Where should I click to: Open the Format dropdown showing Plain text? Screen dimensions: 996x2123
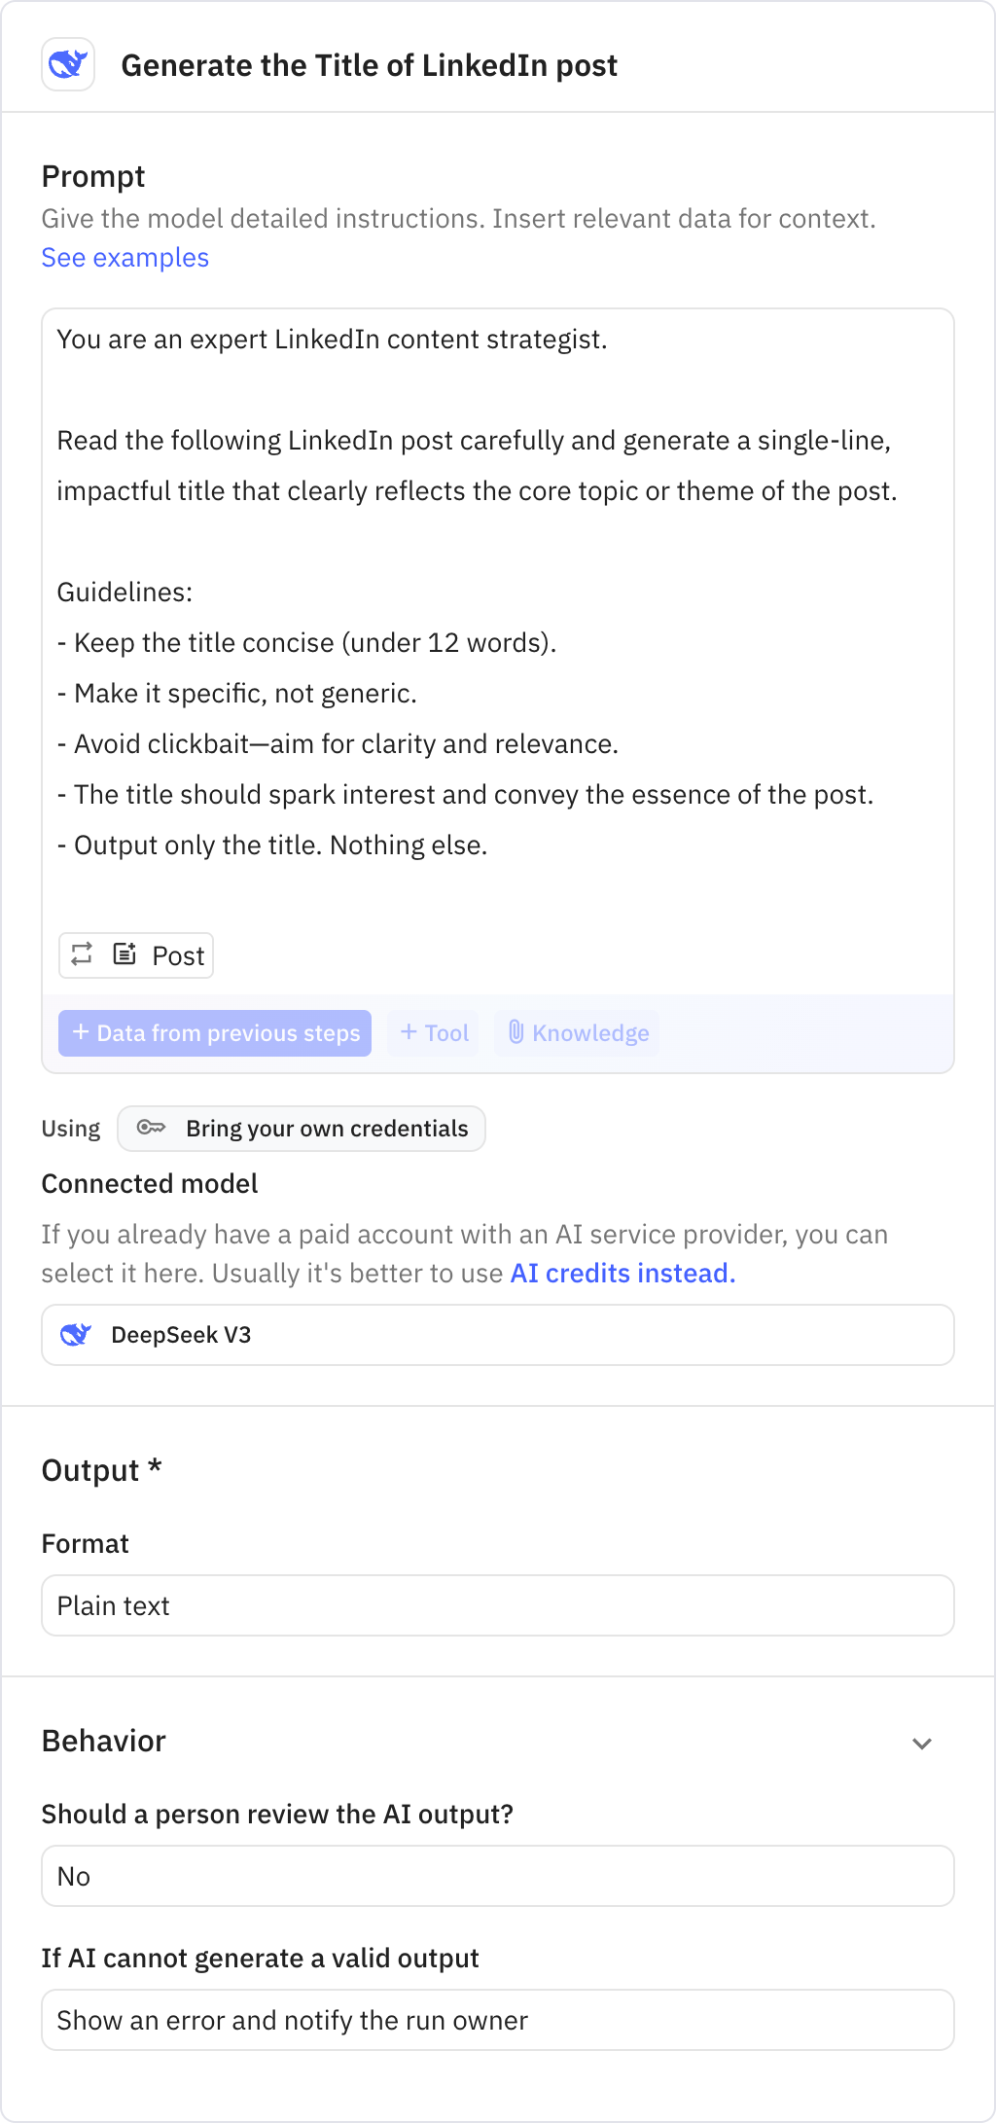pos(497,1605)
